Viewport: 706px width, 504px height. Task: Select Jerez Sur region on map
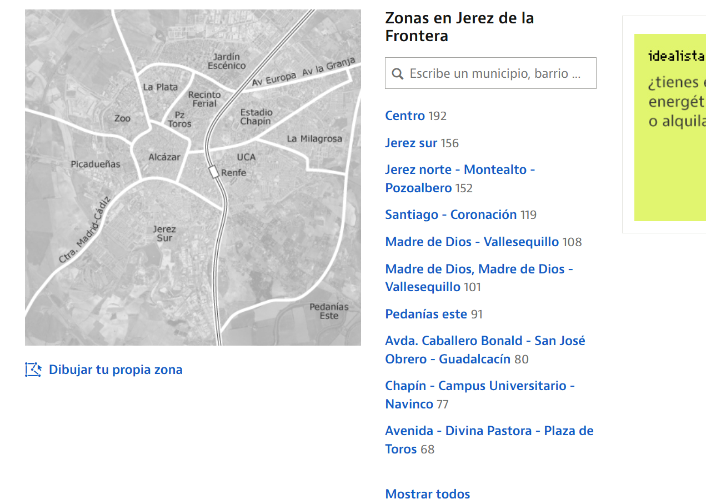(x=164, y=233)
